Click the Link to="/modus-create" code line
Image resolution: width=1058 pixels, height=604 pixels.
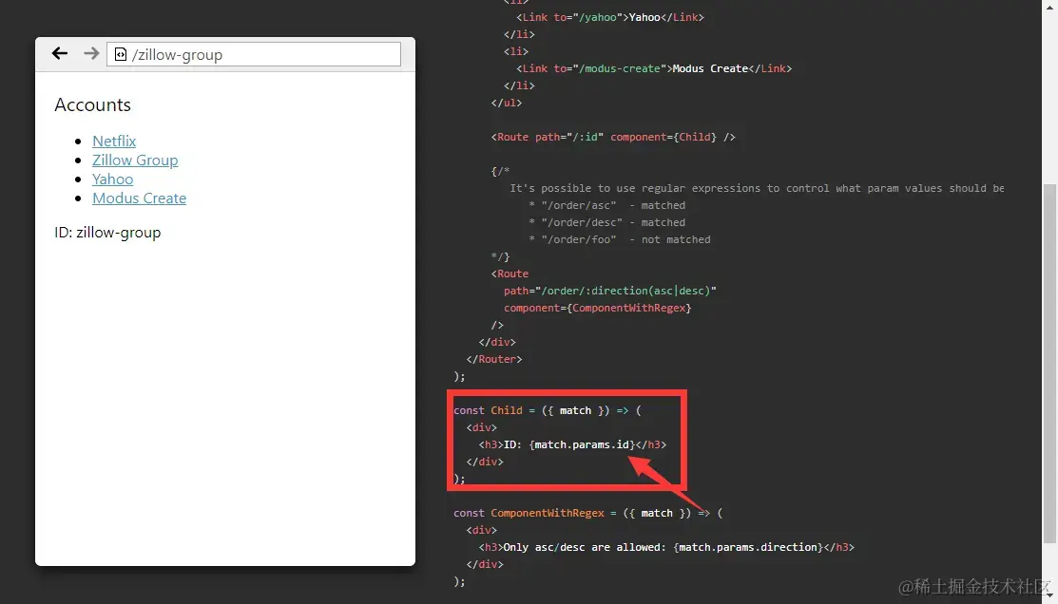654,68
